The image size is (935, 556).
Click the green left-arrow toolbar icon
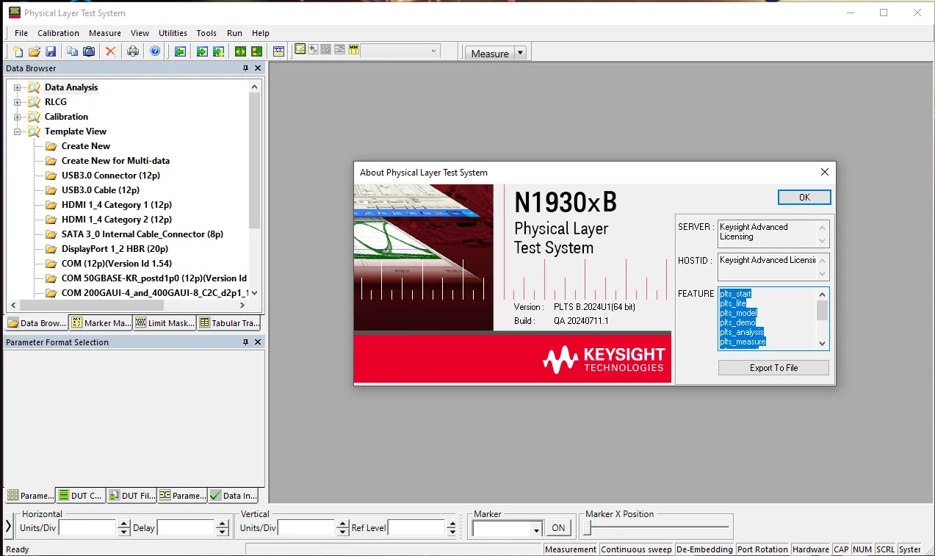180,51
